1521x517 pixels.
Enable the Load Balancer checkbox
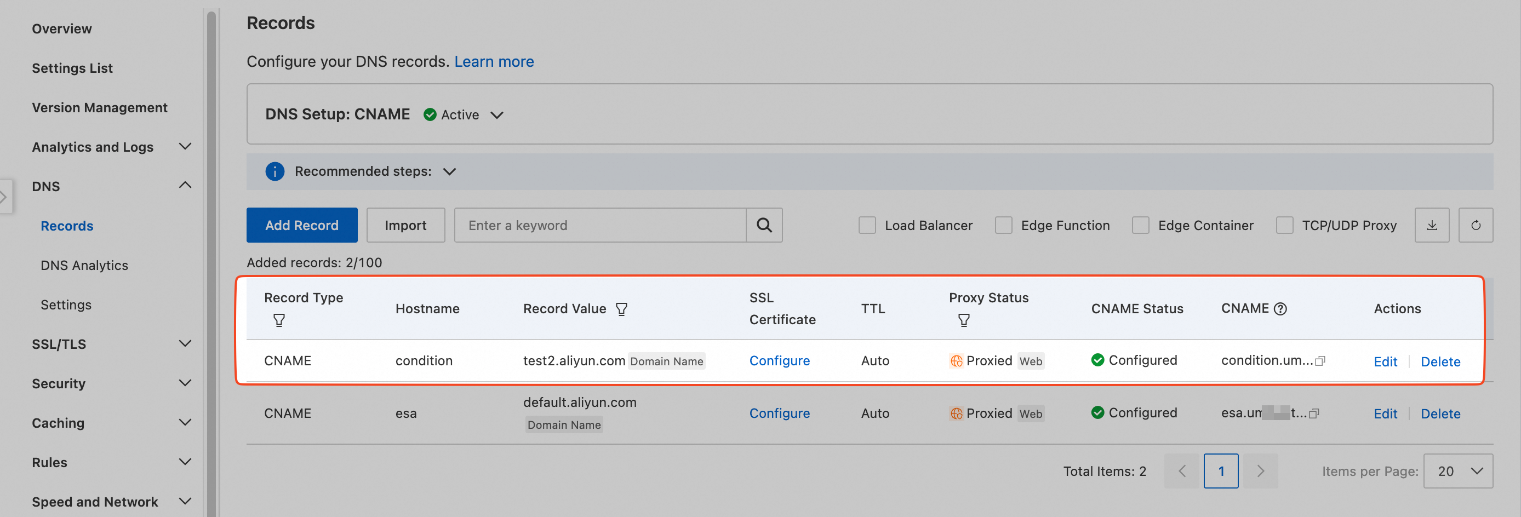click(x=867, y=225)
